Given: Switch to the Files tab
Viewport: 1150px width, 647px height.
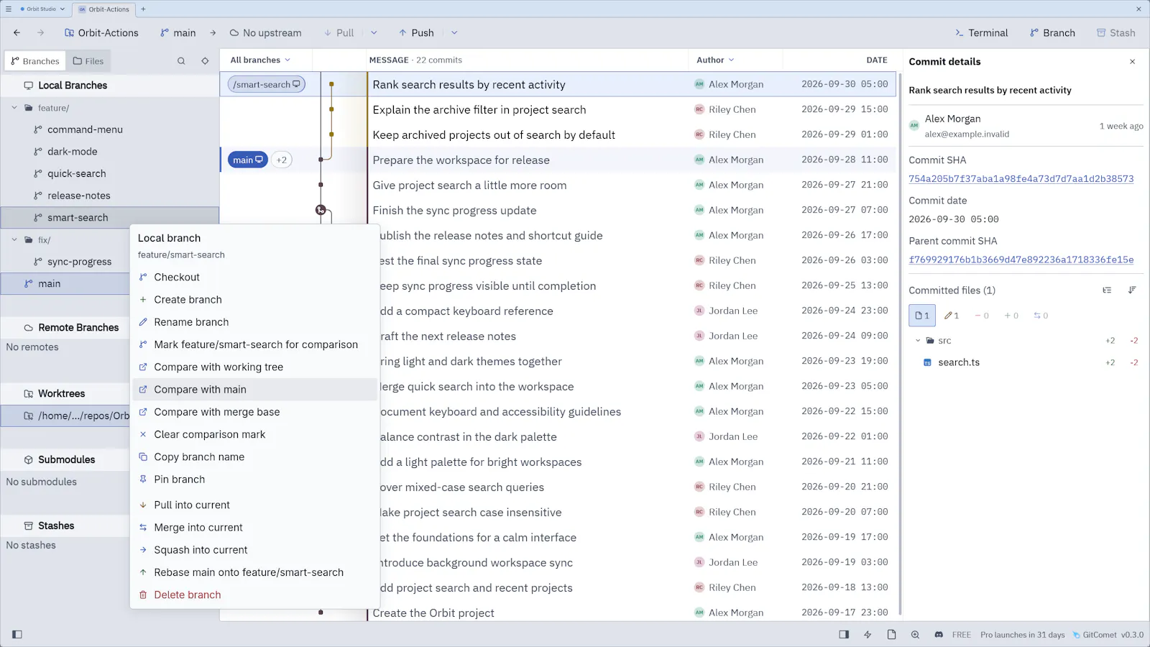Looking at the screenshot, I should (x=88, y=61).
